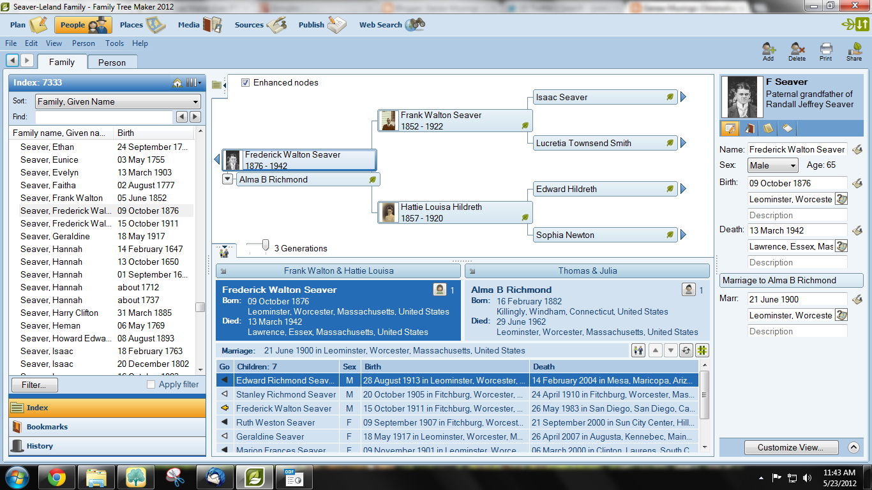This screenshot has width=872, height=490.
Task: Expand ancestors arrow next to Lucretia Townsend Smith
Action: 683,143
